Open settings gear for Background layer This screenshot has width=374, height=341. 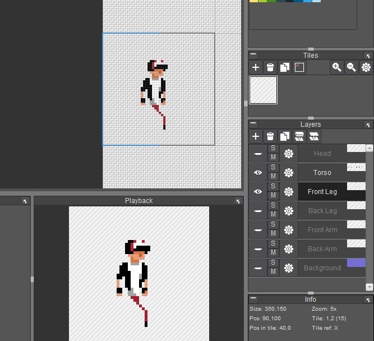289,268
